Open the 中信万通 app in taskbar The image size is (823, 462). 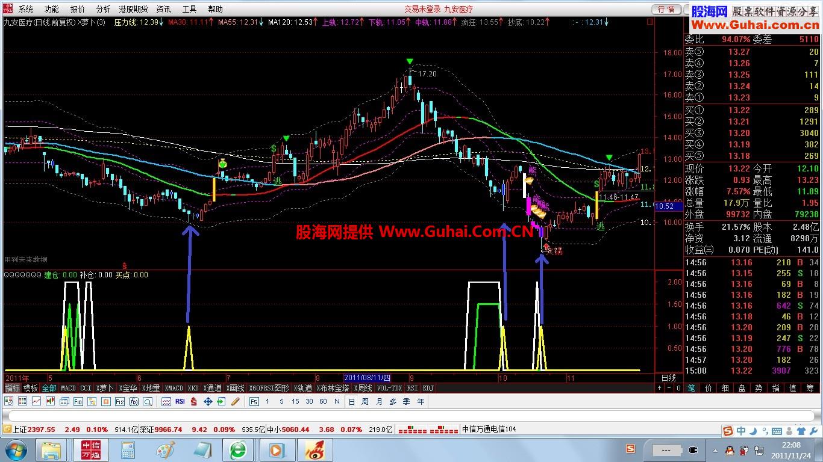(90, 449)
